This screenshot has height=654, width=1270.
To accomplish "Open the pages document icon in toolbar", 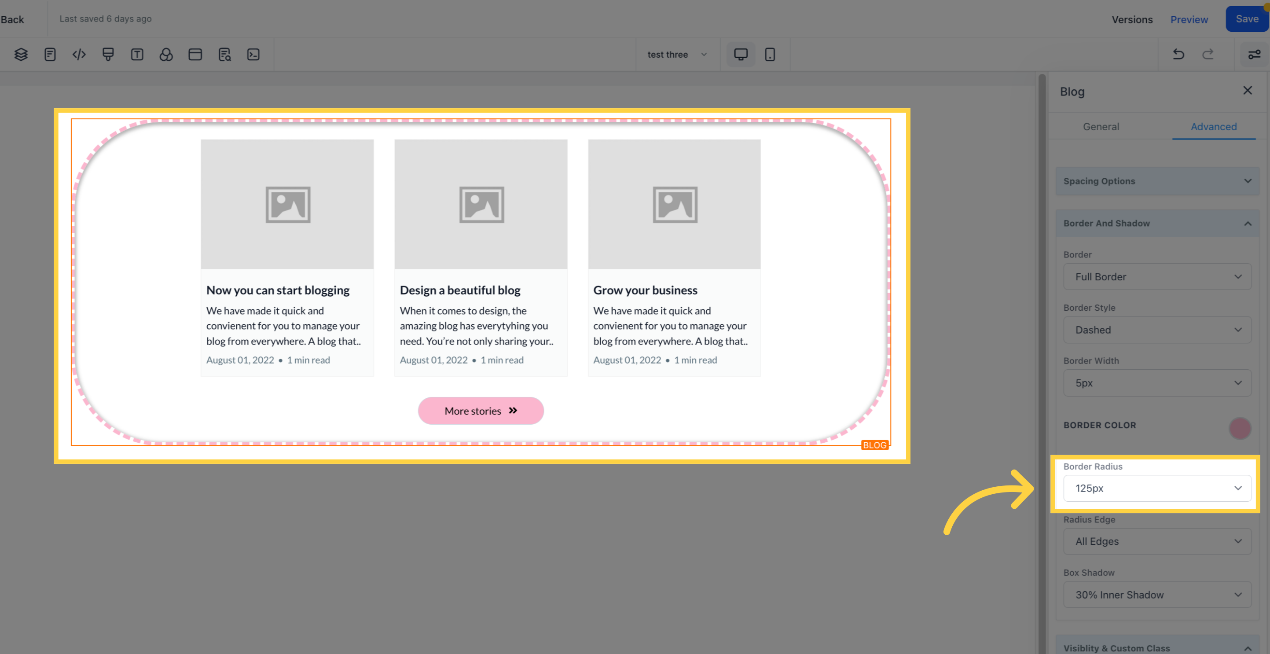I will coord(50,54).
